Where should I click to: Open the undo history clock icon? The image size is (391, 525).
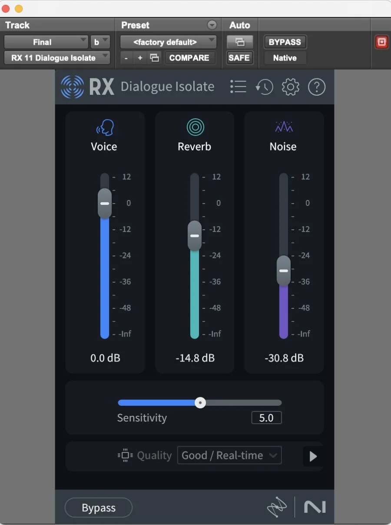(x=264, y=87)
